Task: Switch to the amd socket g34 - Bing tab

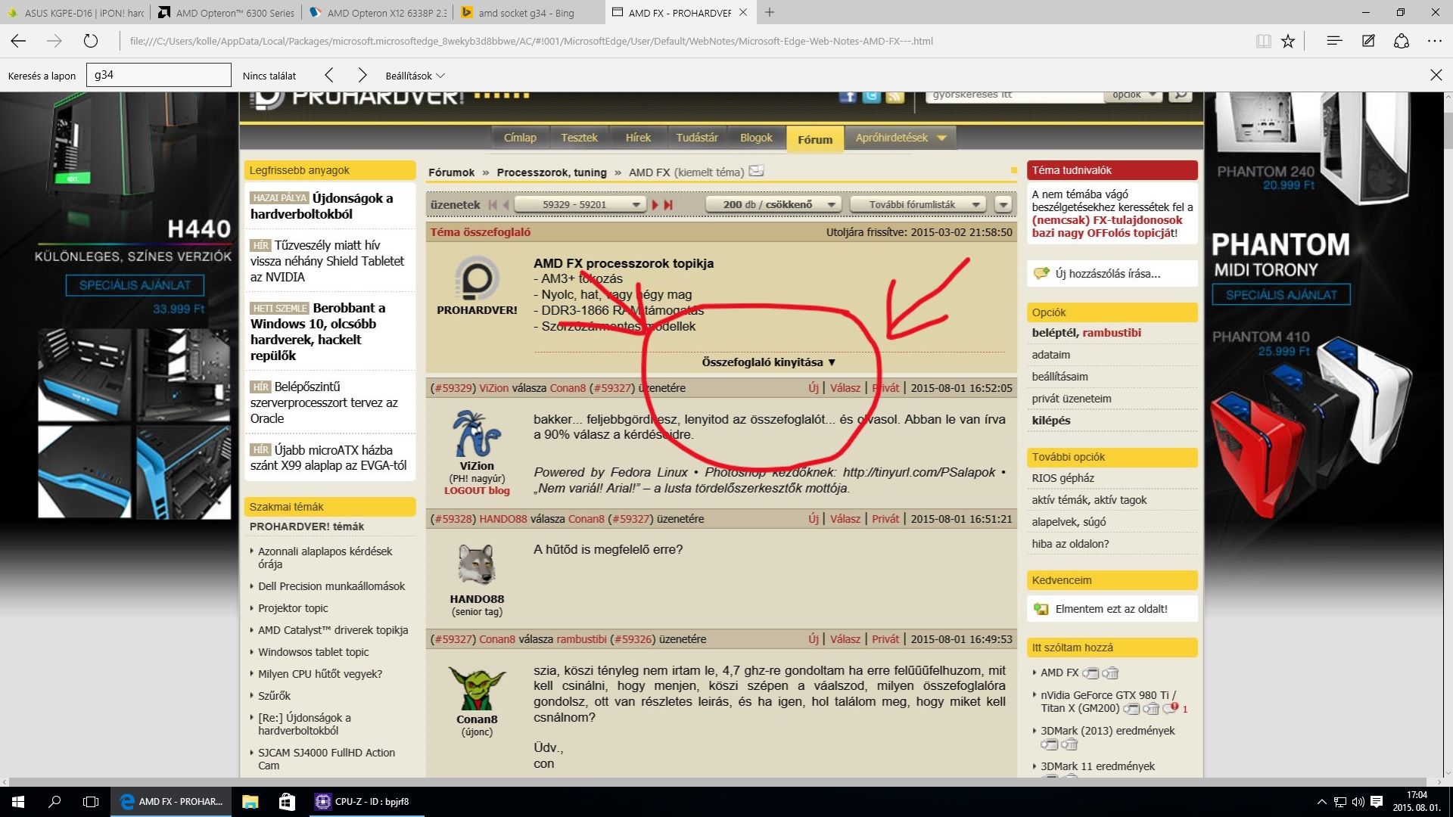Action: (527, 13)
